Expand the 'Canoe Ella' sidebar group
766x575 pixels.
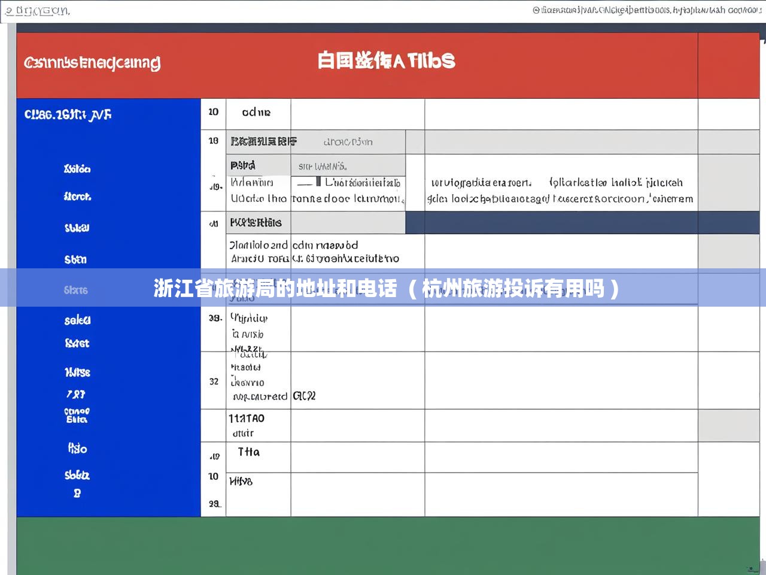coord(75,414)
